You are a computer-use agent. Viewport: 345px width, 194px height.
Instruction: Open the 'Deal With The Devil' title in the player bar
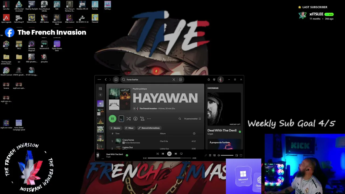tap(115, 154)
